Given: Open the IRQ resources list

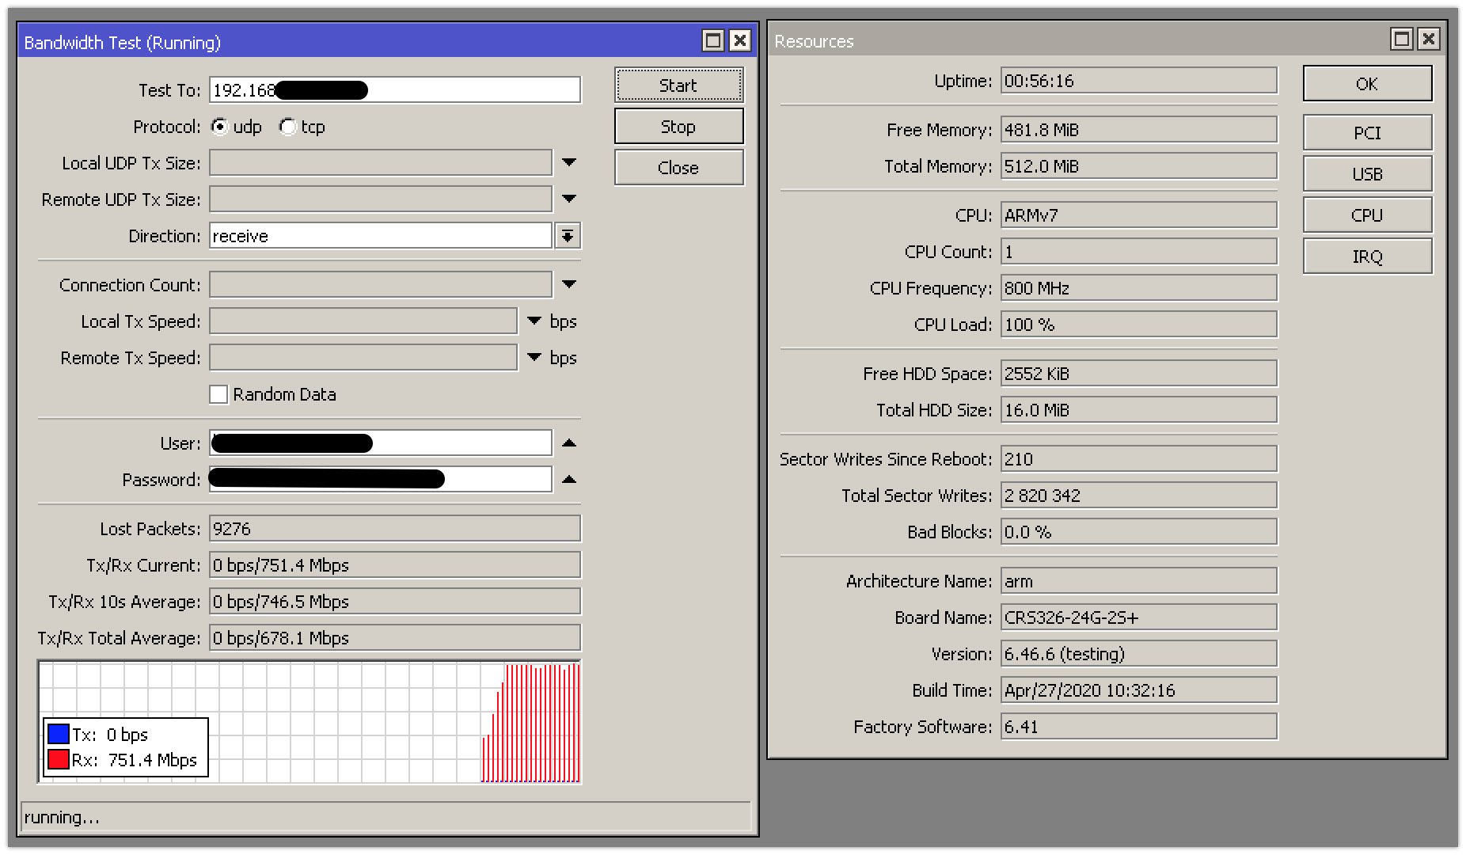Looking at the screenshot, I should coord(1367,256).
